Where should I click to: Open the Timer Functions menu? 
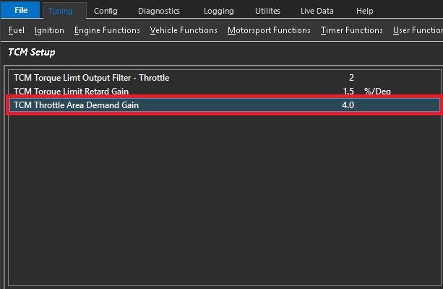(351, 30)
